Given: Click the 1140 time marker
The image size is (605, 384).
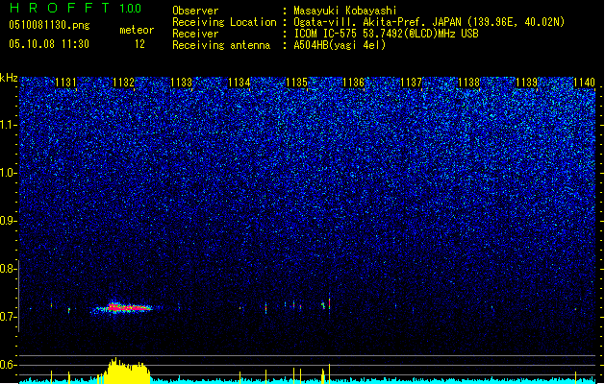Looking at the screenshot, I should click(x=584, y=83).
